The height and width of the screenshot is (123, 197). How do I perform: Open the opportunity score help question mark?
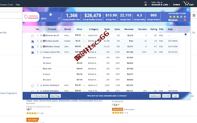point(185,20)
